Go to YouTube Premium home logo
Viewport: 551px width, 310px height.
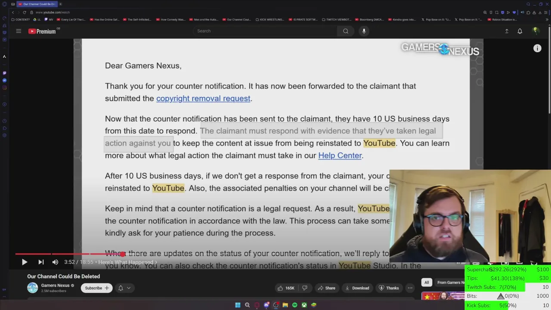[x=42, y=31]
